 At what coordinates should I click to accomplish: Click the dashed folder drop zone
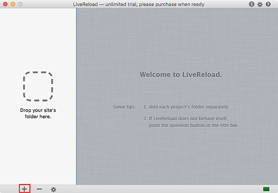(x=38, y=86)
